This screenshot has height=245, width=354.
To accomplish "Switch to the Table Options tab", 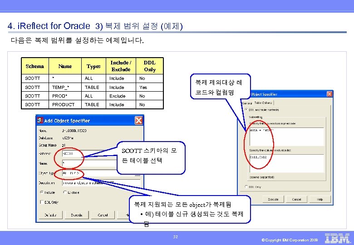I will pos(263,103).
